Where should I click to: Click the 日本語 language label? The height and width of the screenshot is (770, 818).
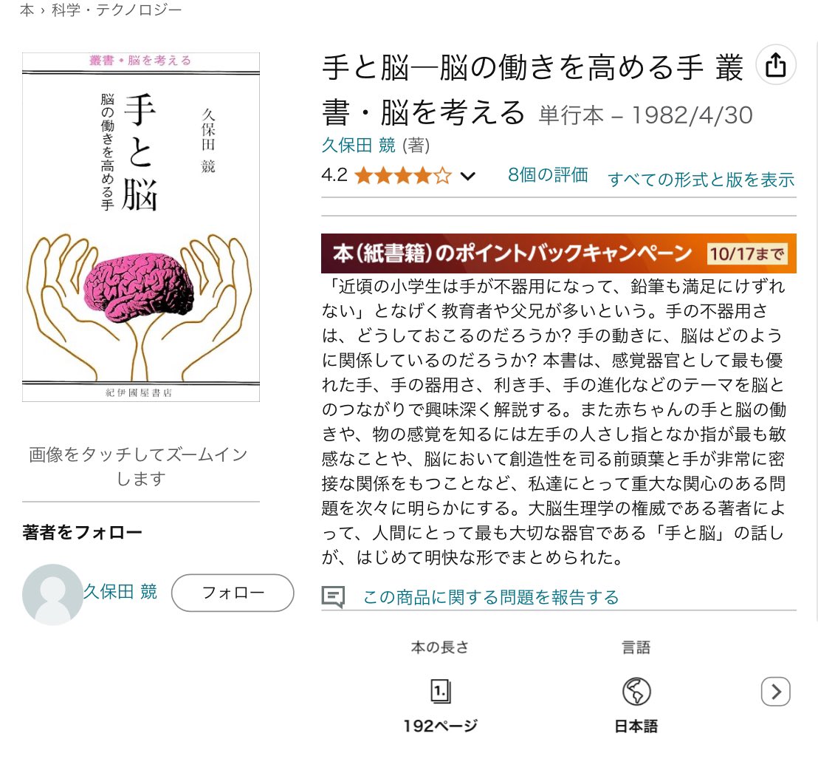[636, 726]
